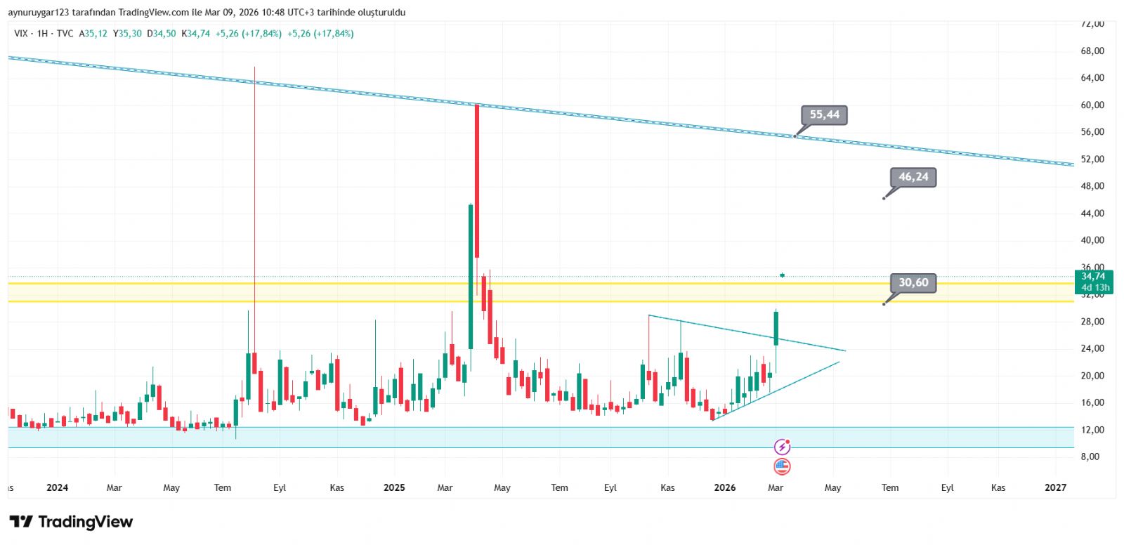Click the 2027 label on time axis

pos(1055,487)
